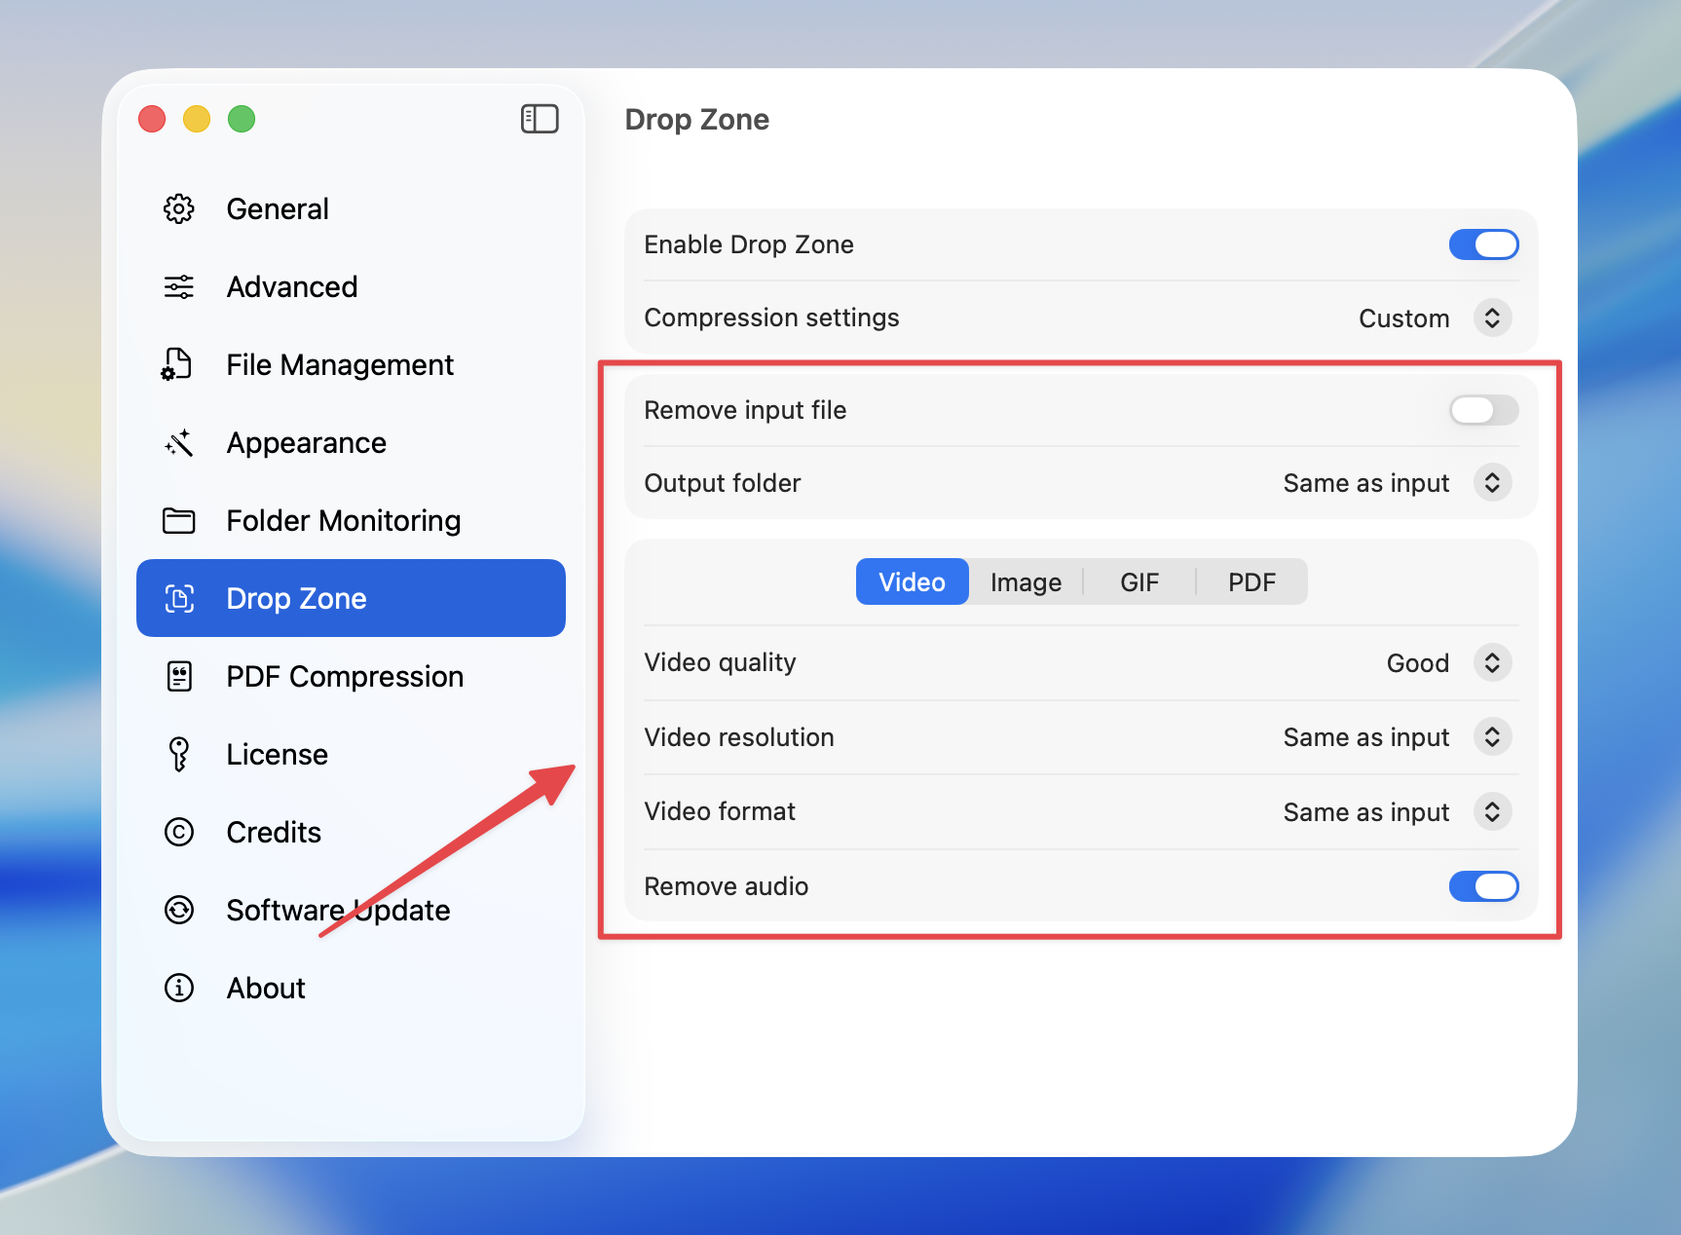Click the Drop Zone sidebar icon

tap(179, 598)
